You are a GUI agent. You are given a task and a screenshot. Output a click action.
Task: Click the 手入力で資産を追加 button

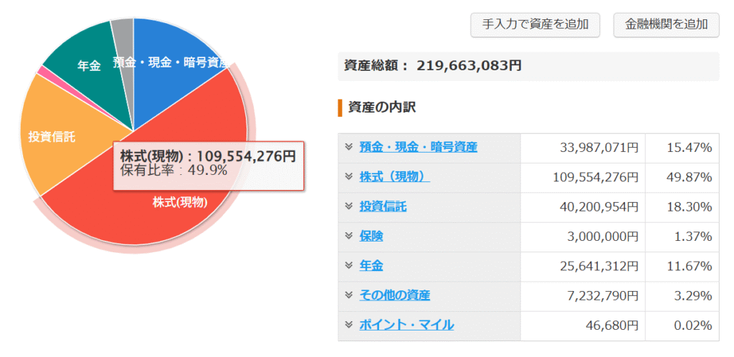click(535, 24)
